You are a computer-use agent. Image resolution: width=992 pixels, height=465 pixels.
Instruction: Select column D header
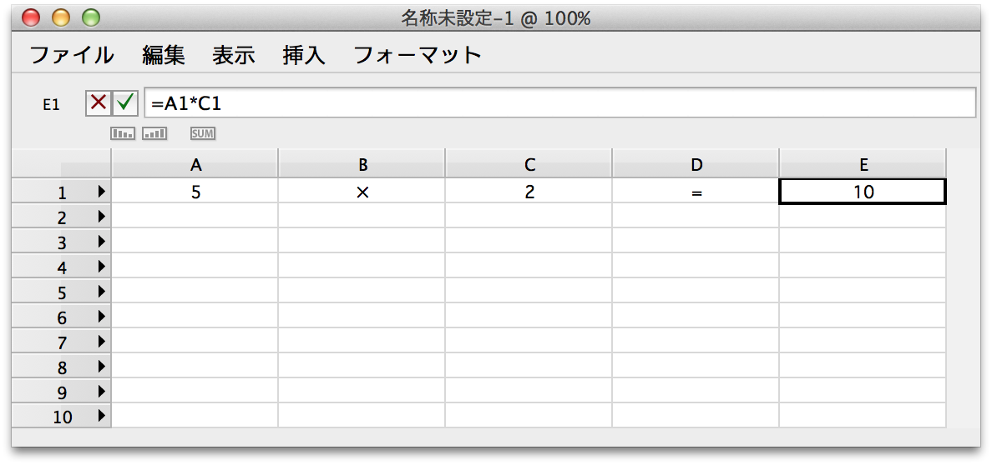tap(696, 164)
